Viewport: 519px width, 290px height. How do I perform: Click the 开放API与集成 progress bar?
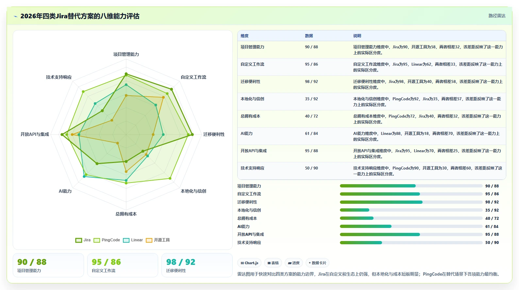click(x=411, y=234)
